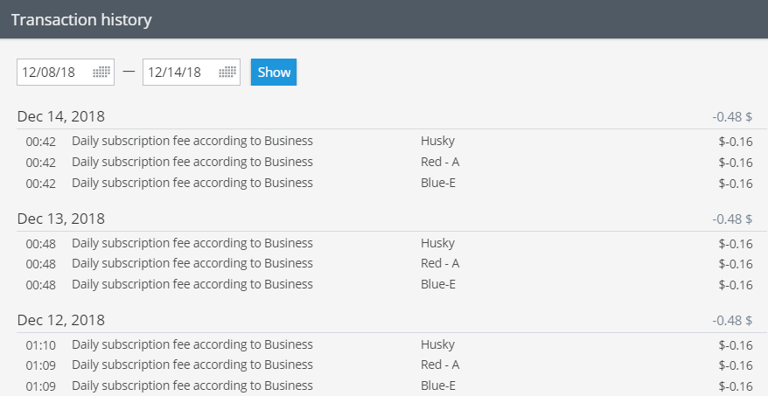Click the $-0.16 amount for Dec 14 Husky

[x=735, y=142]
